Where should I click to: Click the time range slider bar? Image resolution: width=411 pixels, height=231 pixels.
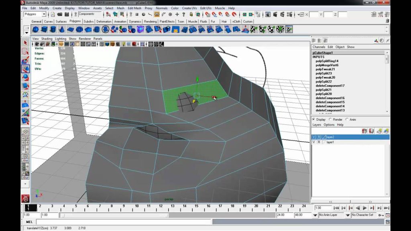[x=114, y=215]
